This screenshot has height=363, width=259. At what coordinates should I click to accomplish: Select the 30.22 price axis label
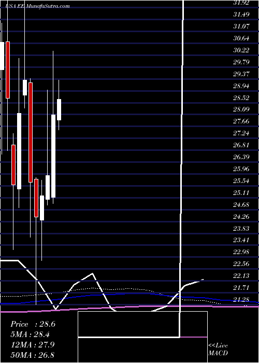coord(241,50)
